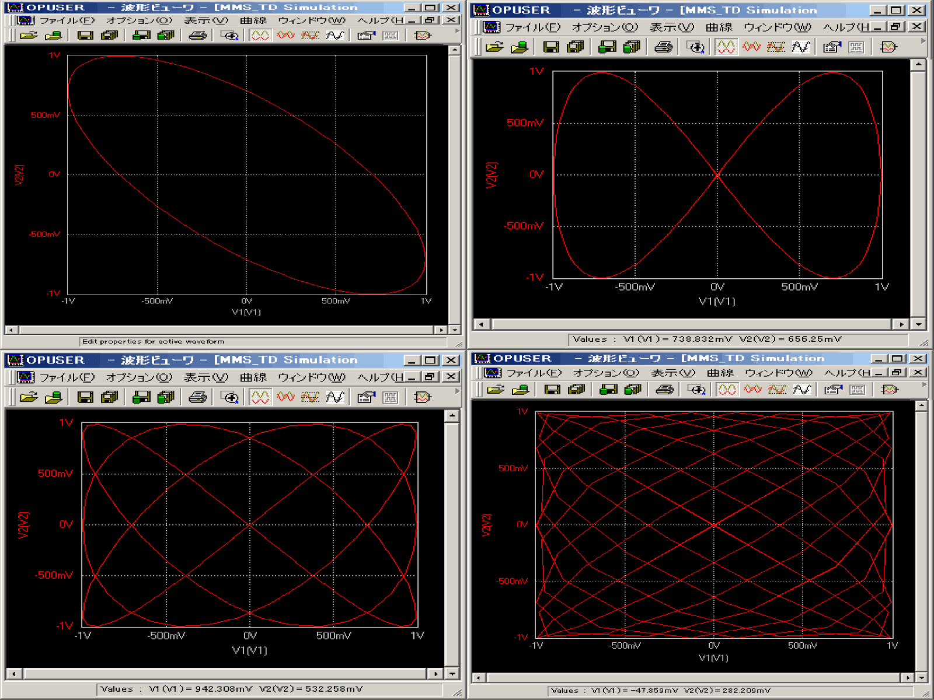
Task: Click the scroll-down arrow in the figure-eight plot window
Action: click(x=918, y=324)
